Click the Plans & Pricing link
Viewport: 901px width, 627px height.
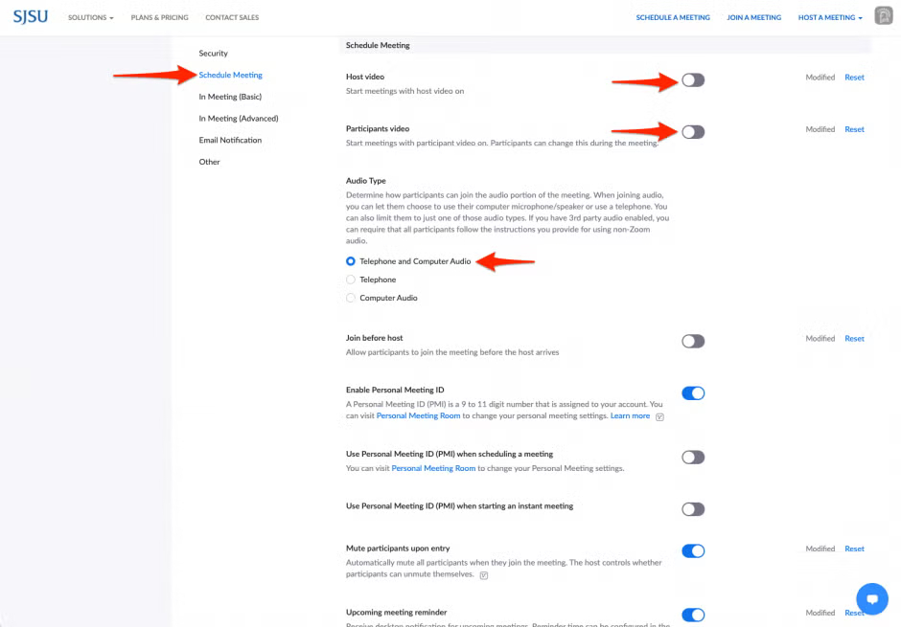click(x=159, y=17)
